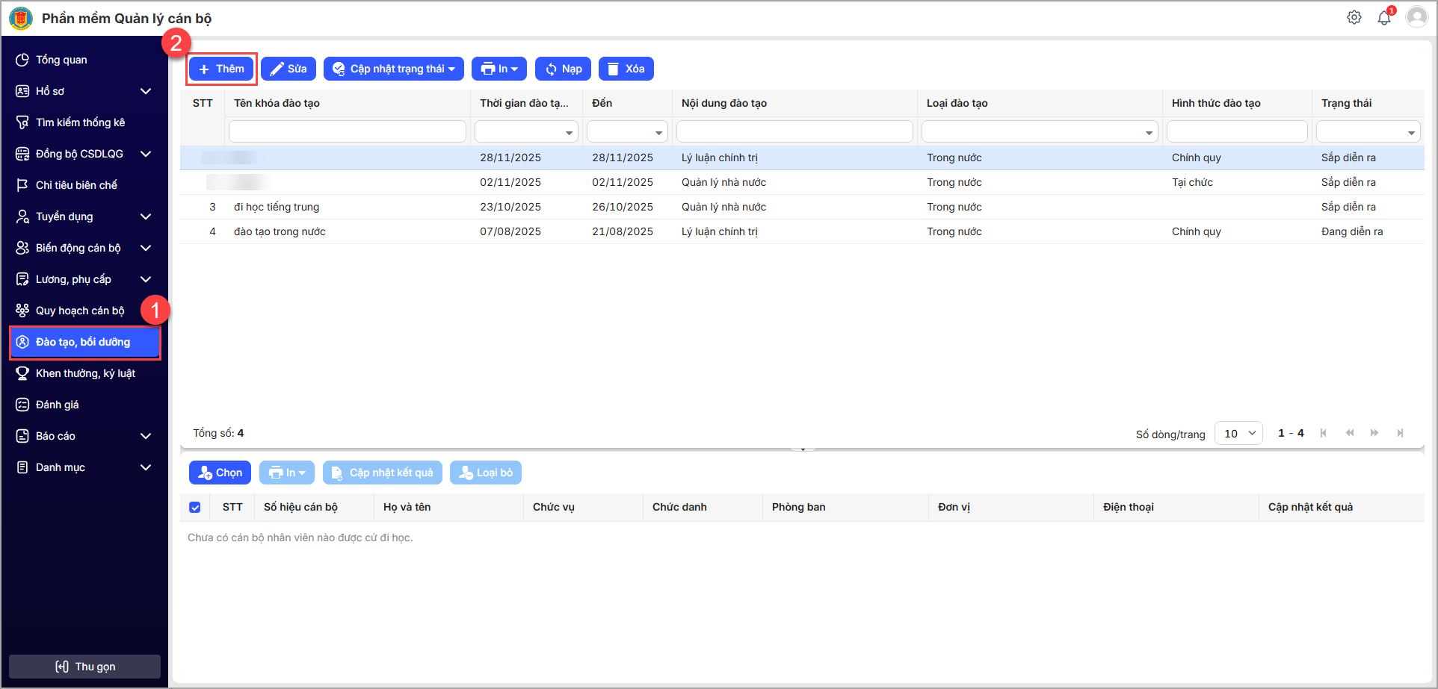Image resolution: width=1438 pixels, height=689 pixels.
Task: Open the notifications bell
Action: click(1383, 18)
